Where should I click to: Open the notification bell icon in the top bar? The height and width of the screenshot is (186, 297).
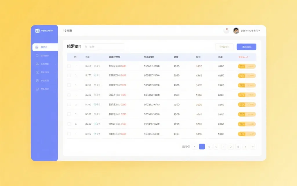pos(227,31)
